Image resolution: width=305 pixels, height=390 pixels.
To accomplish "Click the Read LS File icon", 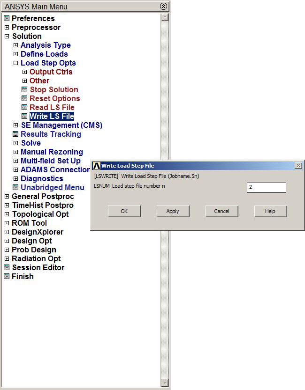I will [24, 108].
